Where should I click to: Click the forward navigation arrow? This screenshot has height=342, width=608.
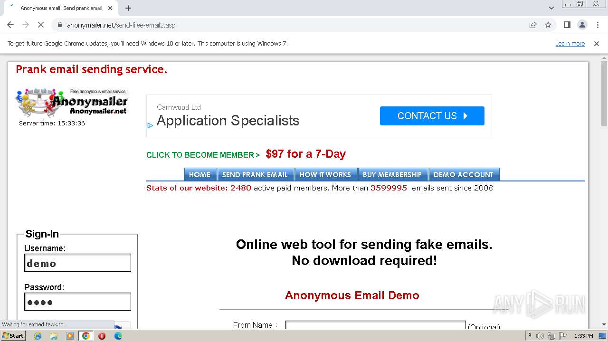(26, 25)
